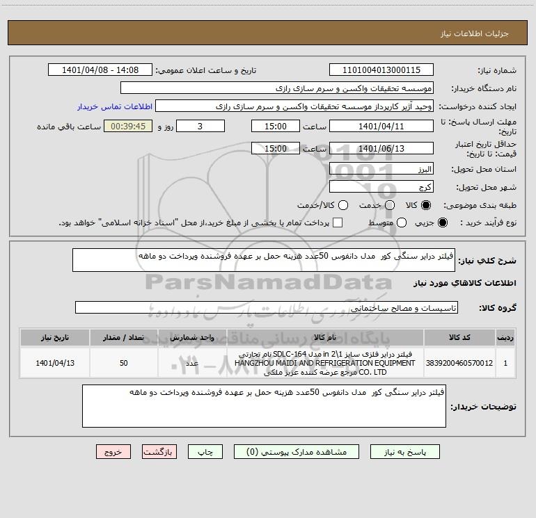
Task: Click the تاریخ نیاز column header
Action: tap(55, 338)
